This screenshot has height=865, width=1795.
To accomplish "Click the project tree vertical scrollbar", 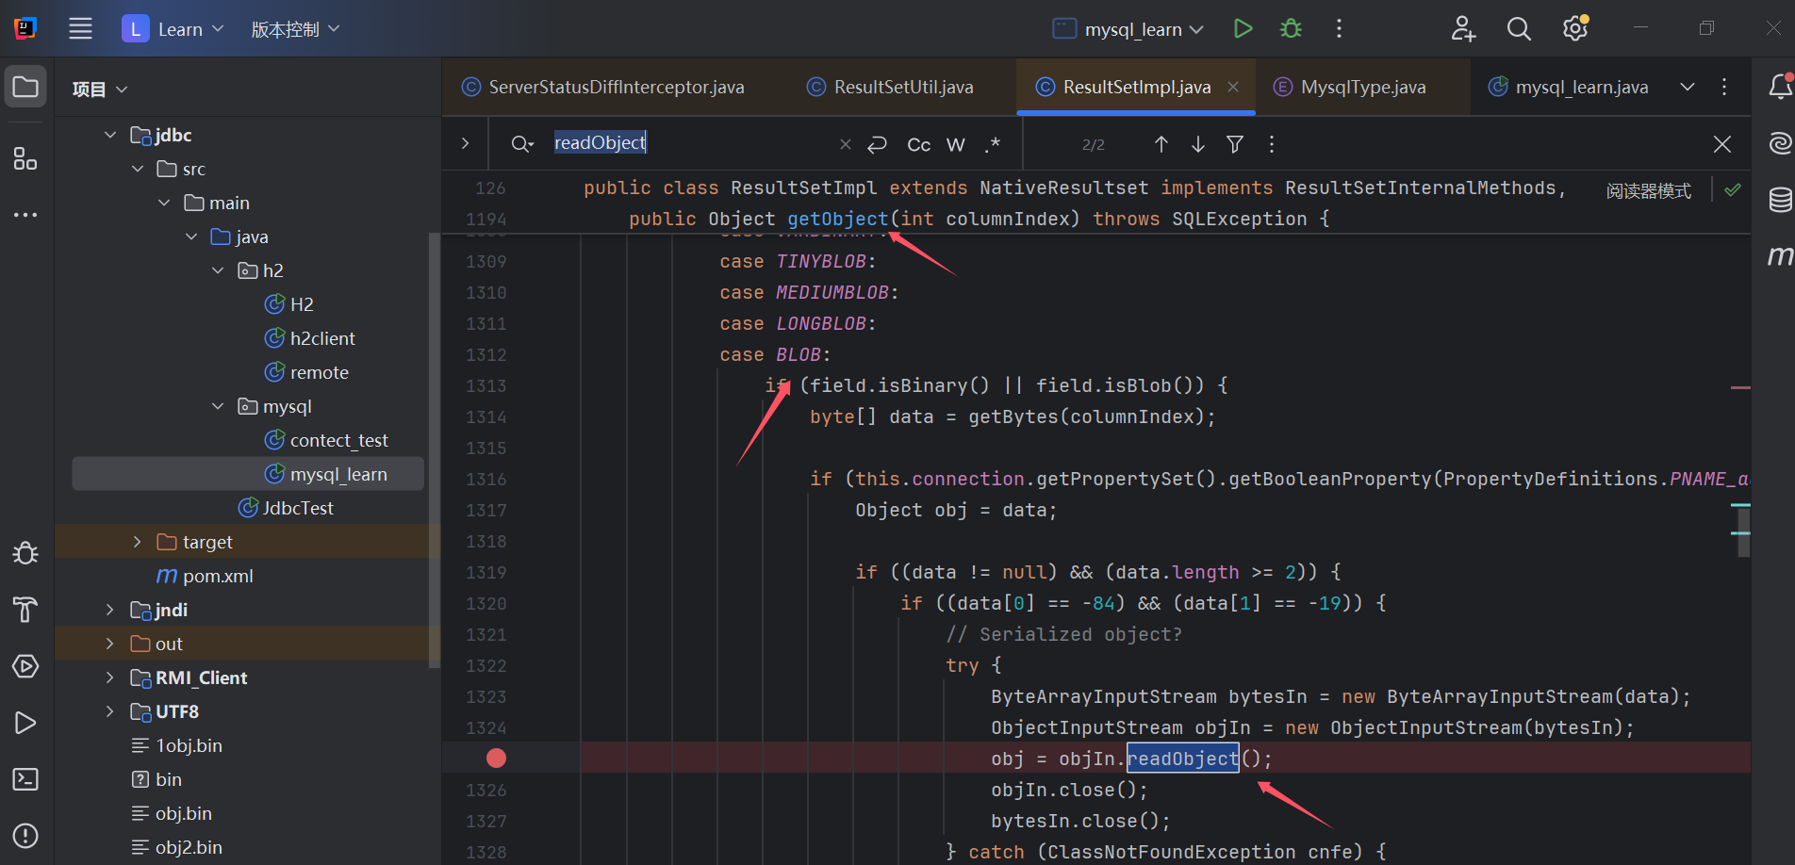I will pos(435,450).
